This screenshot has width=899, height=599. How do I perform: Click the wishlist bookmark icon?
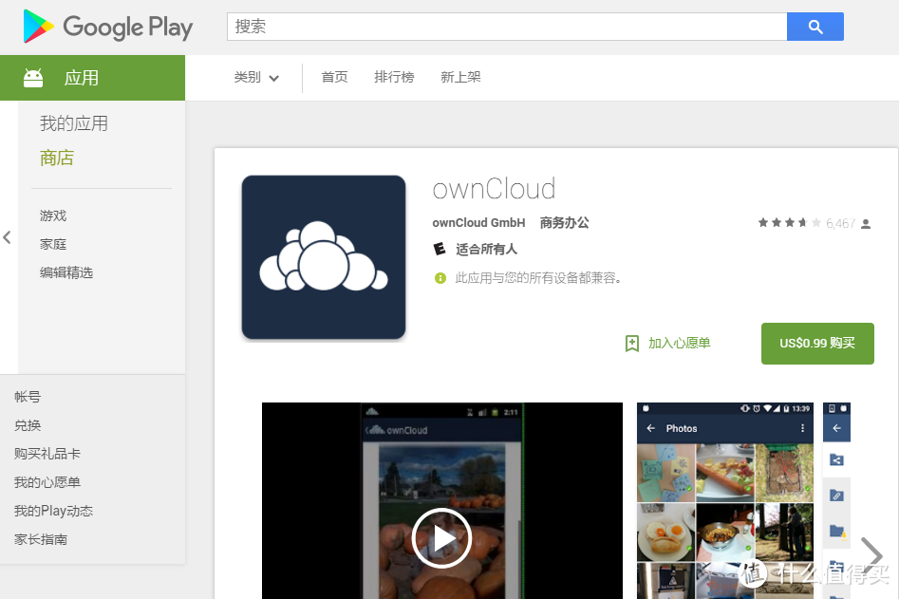coord(632,344)
